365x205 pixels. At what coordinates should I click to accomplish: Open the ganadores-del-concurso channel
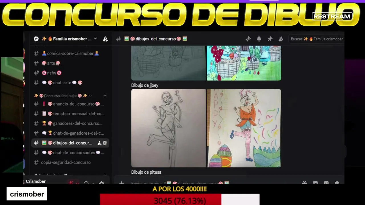pyautogui.click(x=70, y=123)
